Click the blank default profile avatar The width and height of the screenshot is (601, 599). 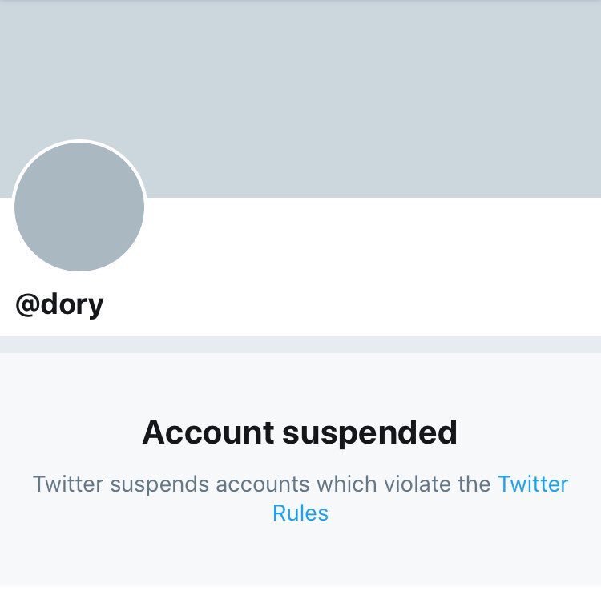[x=79, y=207]
